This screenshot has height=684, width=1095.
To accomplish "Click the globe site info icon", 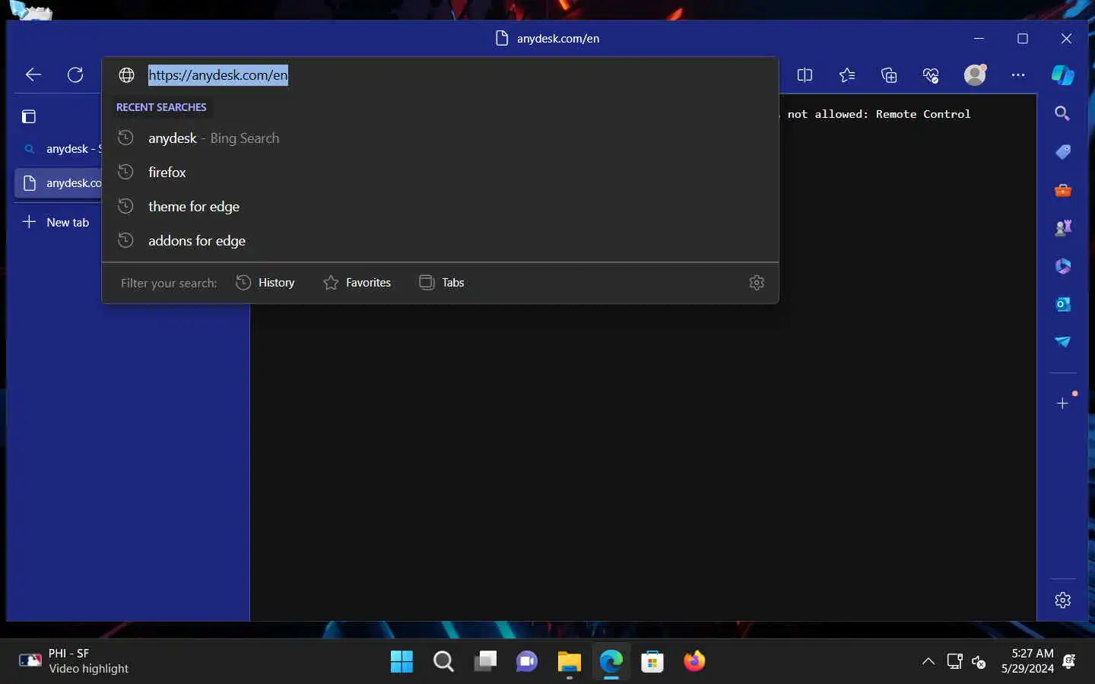I will (126, 74).
